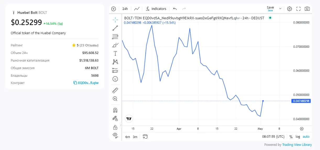Select the brush drawing tool
This screenshot has height=150, width=320.
(115, 45)
